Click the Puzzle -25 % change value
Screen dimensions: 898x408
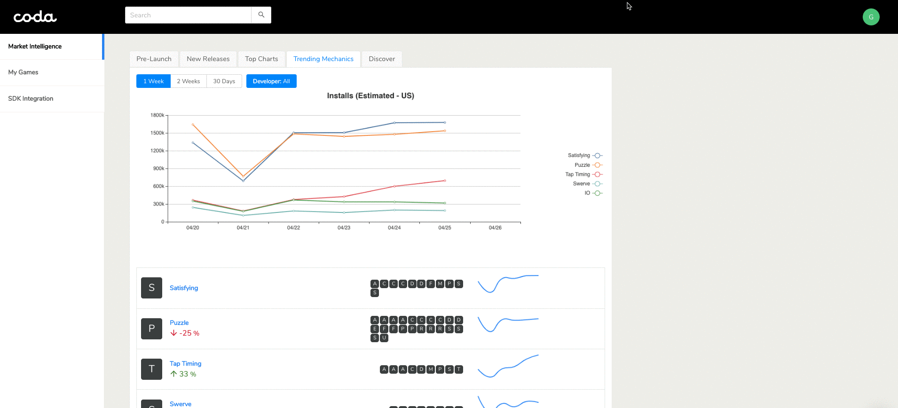(x=189, y=333)
